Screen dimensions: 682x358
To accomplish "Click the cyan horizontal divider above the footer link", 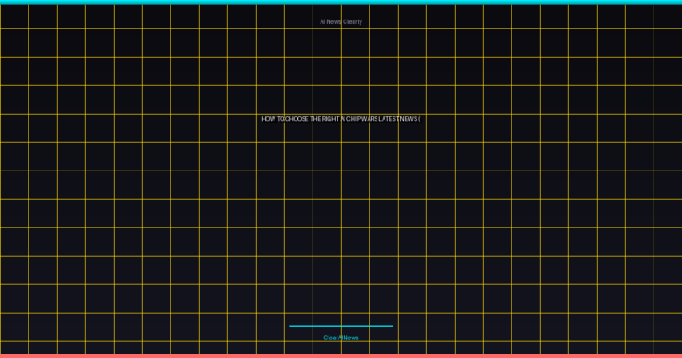I will point(341,326).
